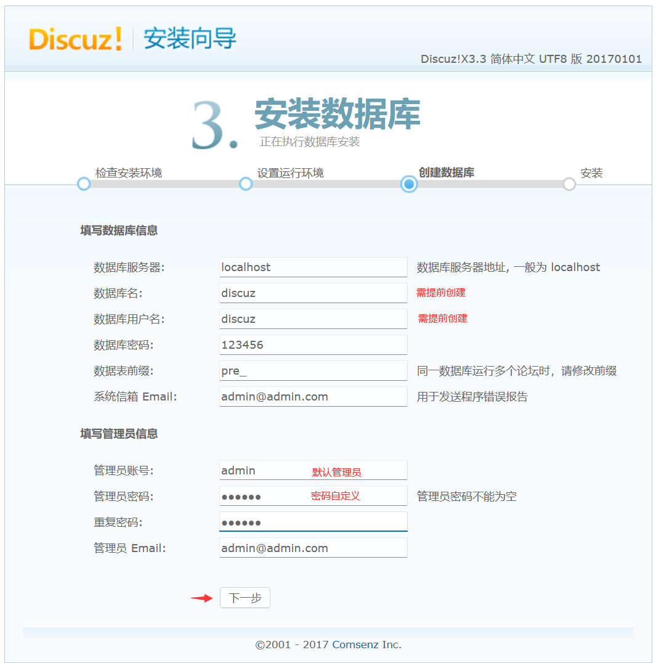Click the 安装向导 header title
Viewport: 656px width, 663px height.
[x=190, y=38]
